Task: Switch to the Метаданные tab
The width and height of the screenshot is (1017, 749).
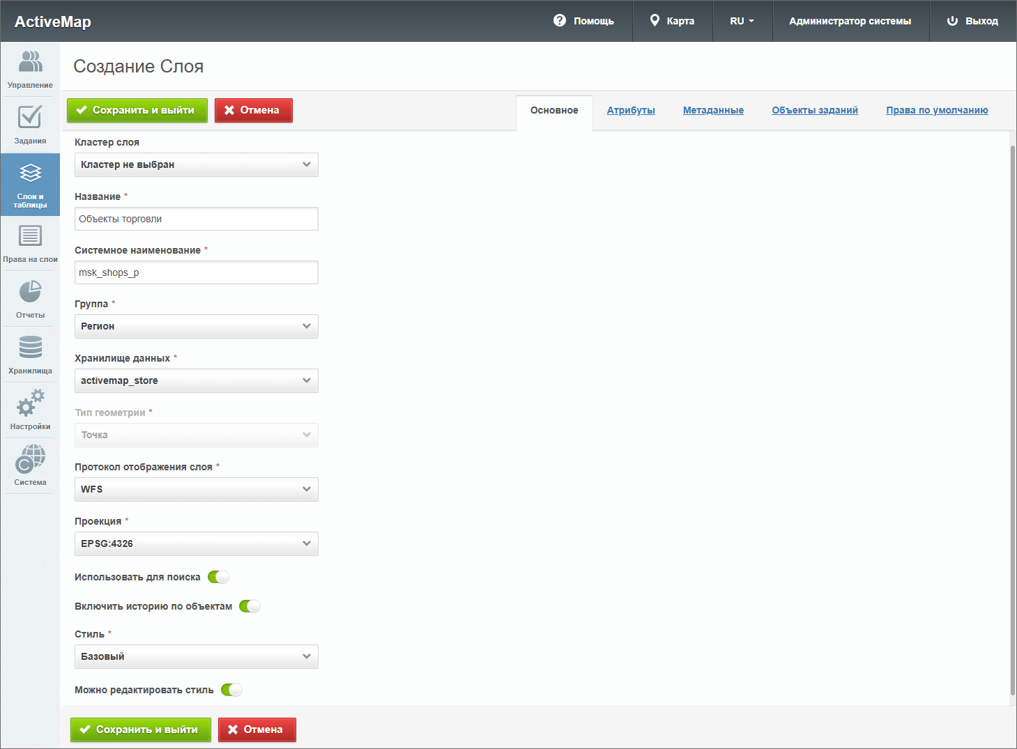Action: (713, 110)
